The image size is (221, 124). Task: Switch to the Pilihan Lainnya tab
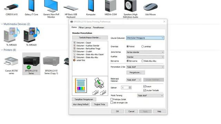pyautogui.click(x=85, y=28)
